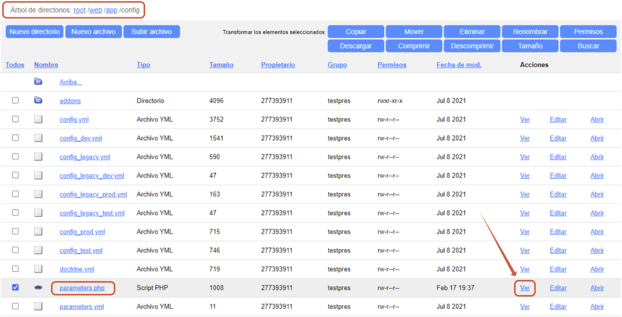Viewport: 622px width, 317px height.
Task: Go to root in the directory breadcrumb
Action: tap(80, 10)
